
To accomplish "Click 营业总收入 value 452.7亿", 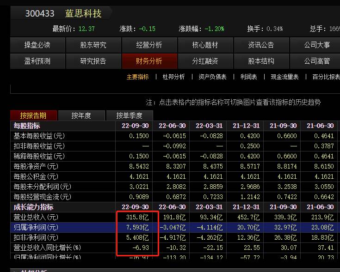I will point(248,217).
